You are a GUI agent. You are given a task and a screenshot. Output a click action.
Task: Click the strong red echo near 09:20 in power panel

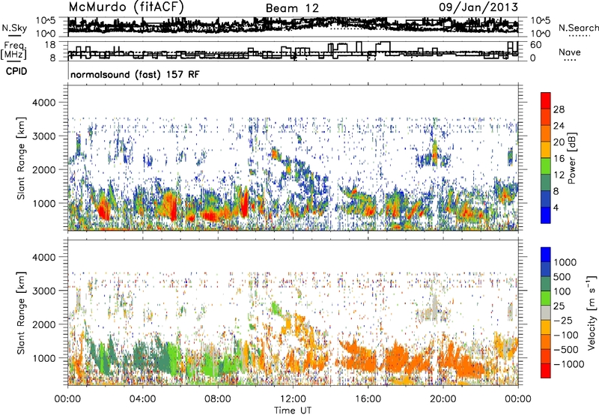click(x=245, y=203)
